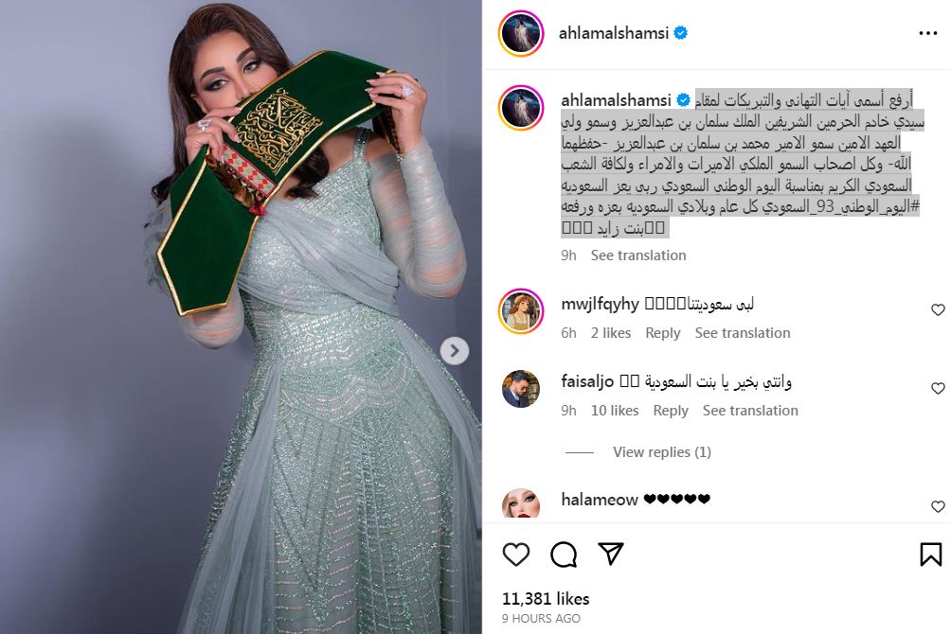Like halameow's comment heart
The height and width of the screenshot is (634, 951).
(938, 506)
